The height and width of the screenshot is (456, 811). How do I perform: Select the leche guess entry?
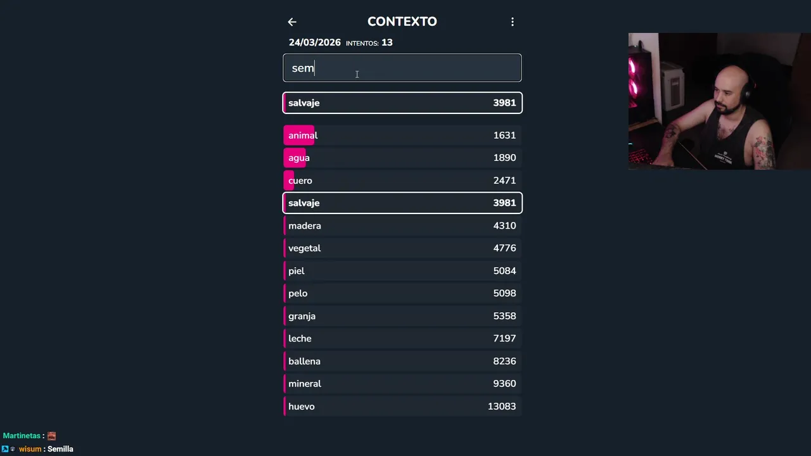(x=402, y=339)
